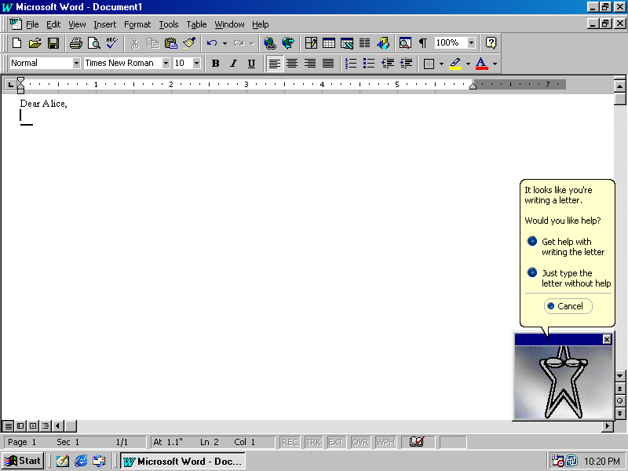
Task: Switch to Page Layout view
Action: pos(32,425)
